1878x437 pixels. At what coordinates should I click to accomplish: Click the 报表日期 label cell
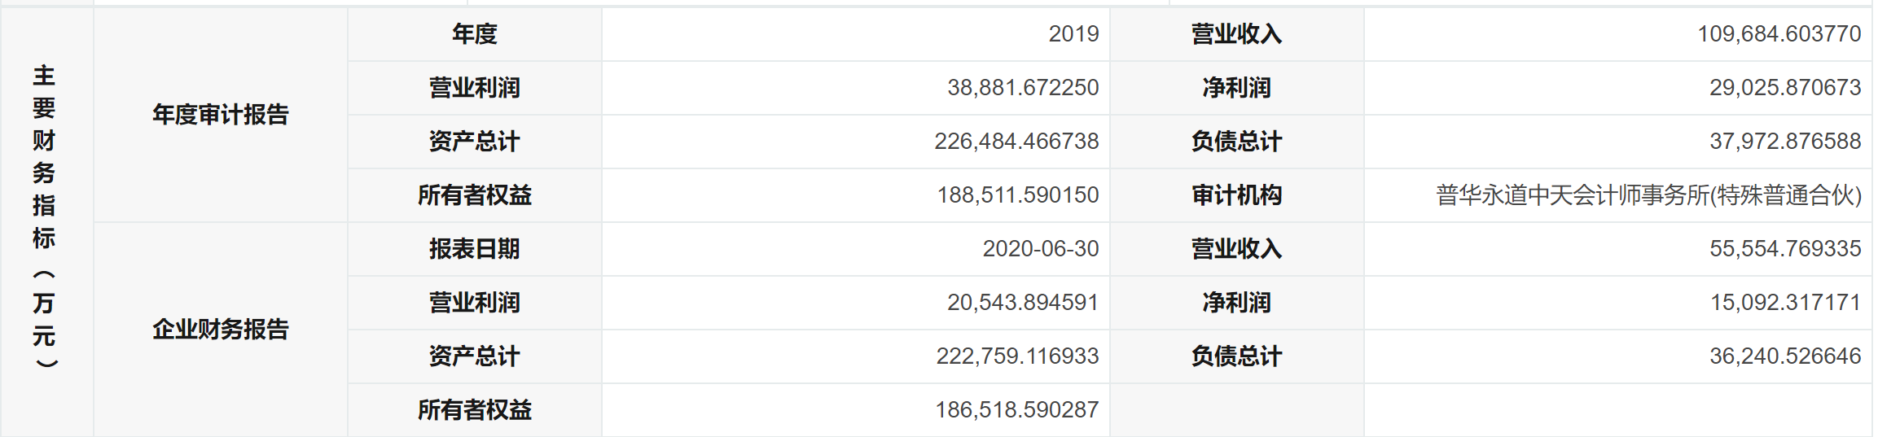tap(474, 249)
